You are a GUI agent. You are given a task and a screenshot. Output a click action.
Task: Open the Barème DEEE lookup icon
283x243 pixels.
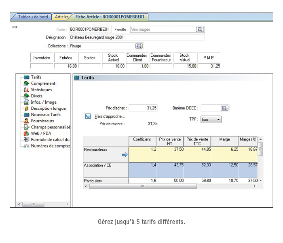[x=224, y=108]
